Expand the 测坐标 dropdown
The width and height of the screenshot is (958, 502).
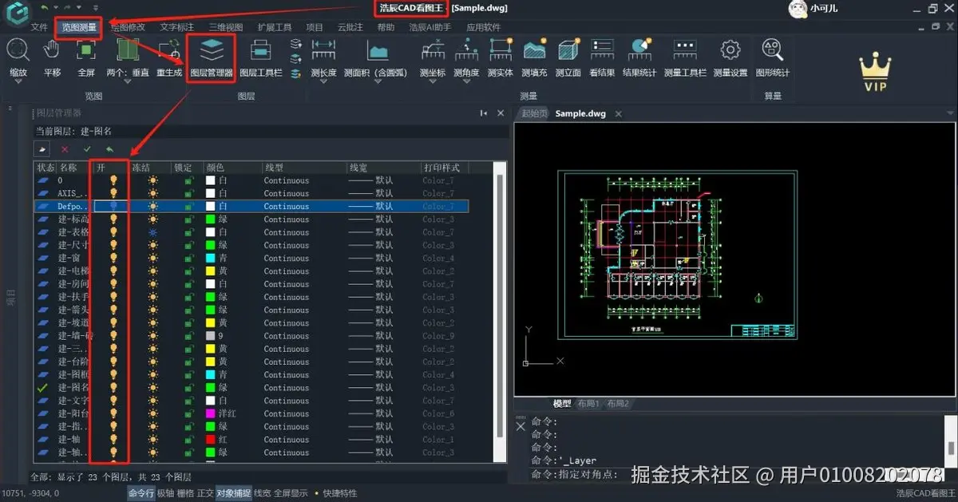point(432,83)
